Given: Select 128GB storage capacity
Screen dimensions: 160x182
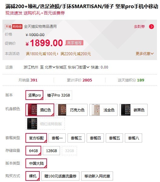Looking at the screenshot, I should (51, 151).
